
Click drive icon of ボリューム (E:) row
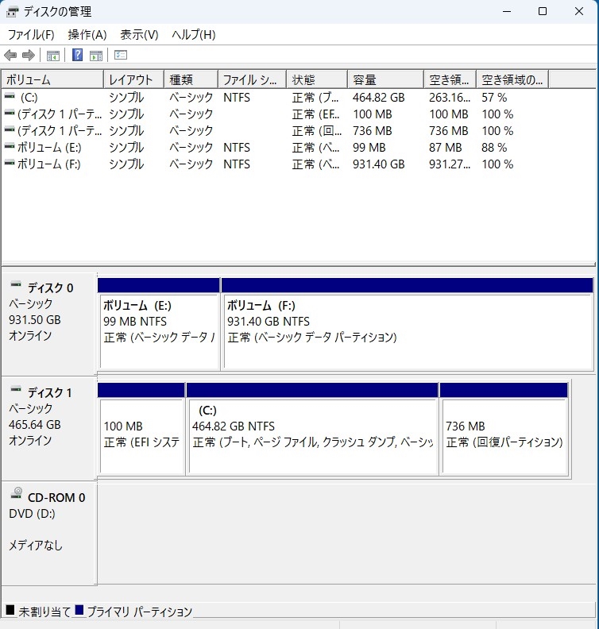10,147
